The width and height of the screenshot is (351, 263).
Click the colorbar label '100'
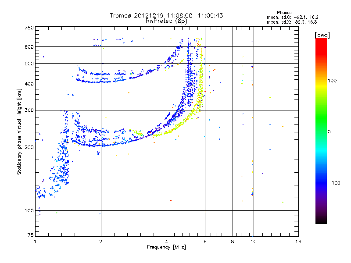click(x=332, y=81)
